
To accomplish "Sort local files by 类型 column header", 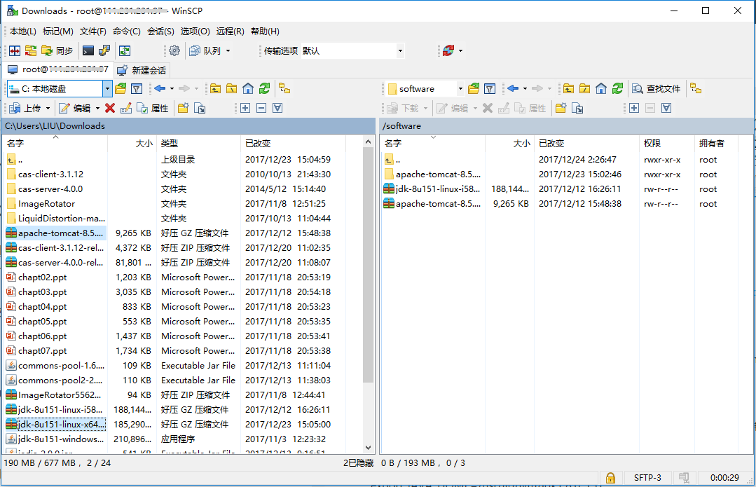I will [x=198, y=143].
